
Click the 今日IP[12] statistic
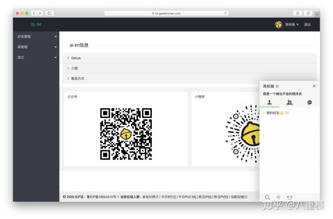coord(169,197)
